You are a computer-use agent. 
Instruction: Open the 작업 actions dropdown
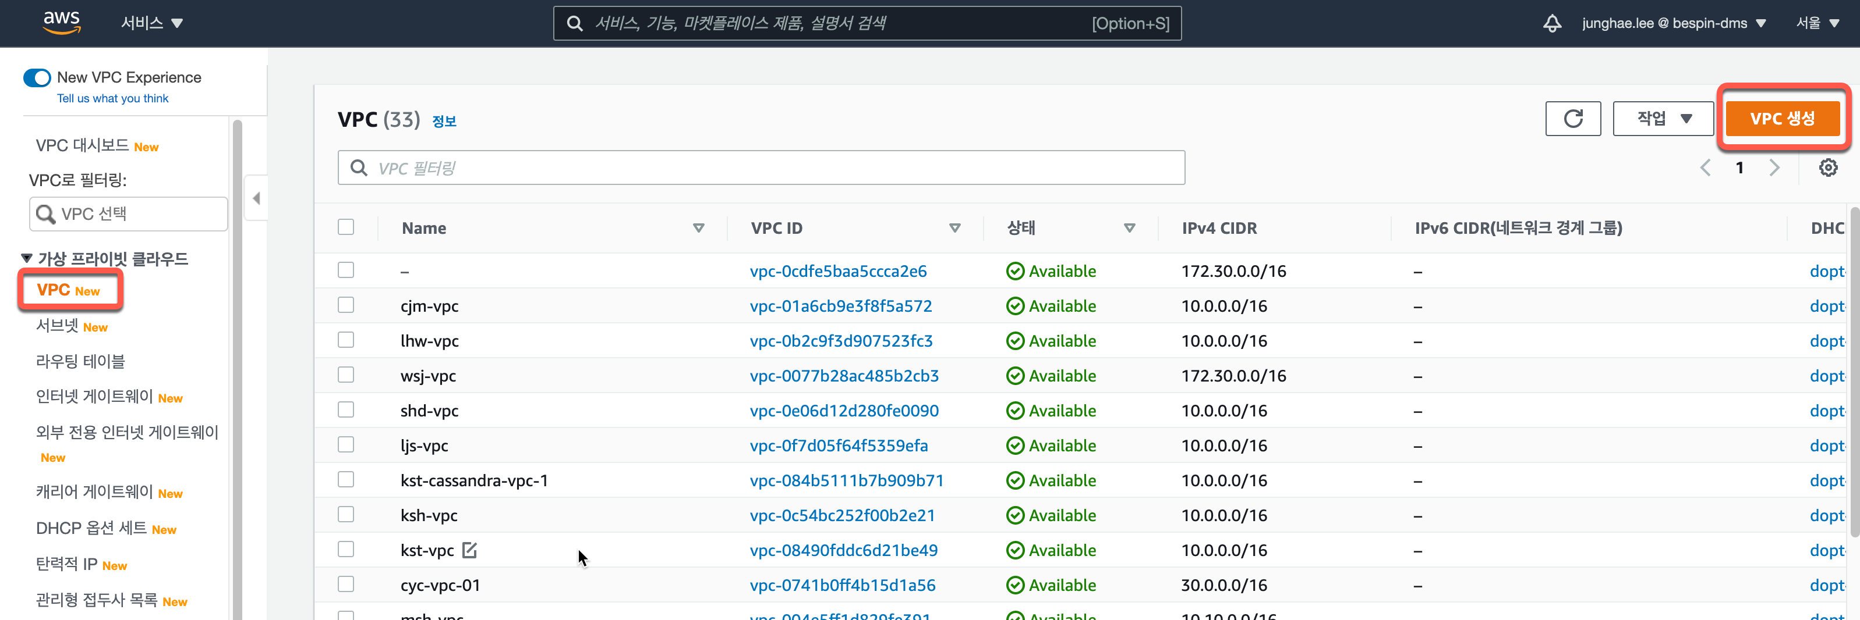1663,118
